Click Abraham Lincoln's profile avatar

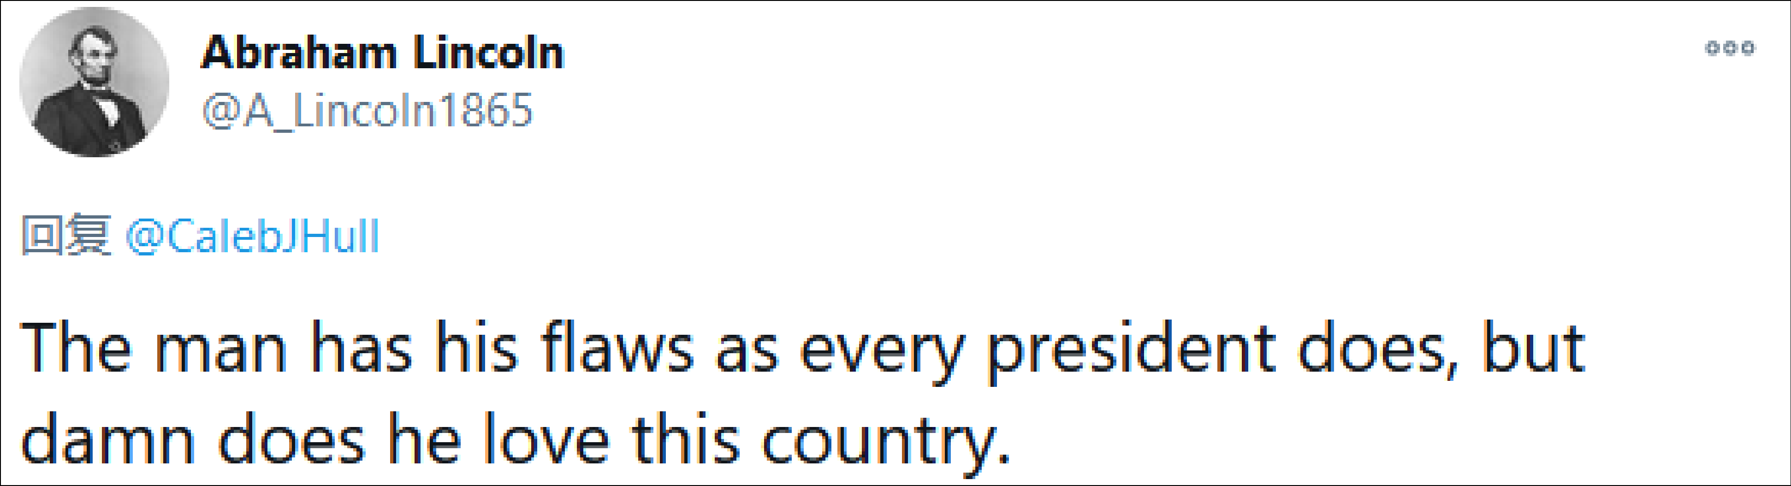(95, 82)
